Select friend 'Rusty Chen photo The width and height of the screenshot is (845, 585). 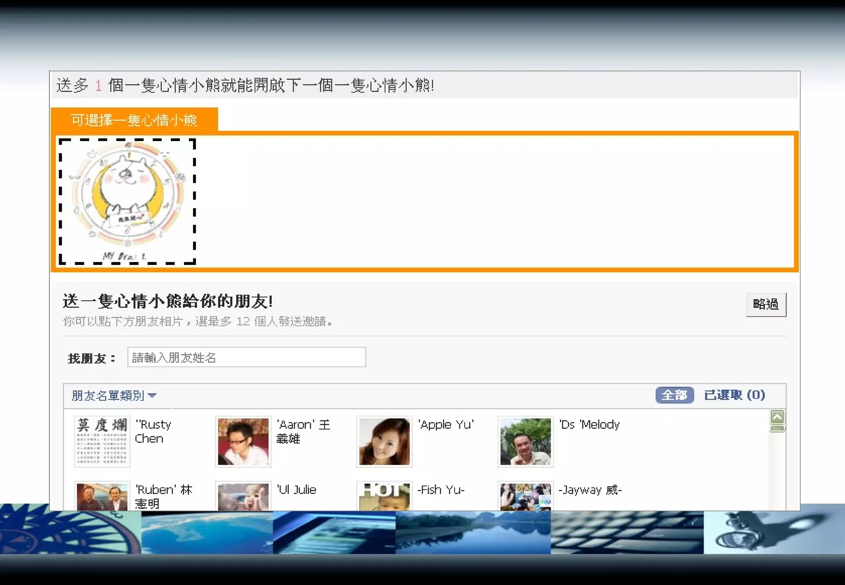102,441
